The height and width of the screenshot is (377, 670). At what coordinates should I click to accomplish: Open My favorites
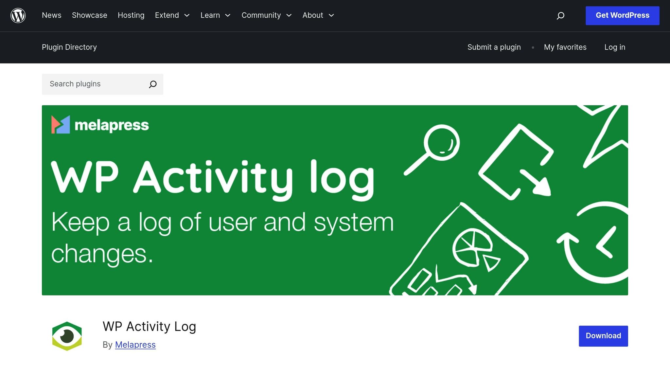tap(565, 47)
